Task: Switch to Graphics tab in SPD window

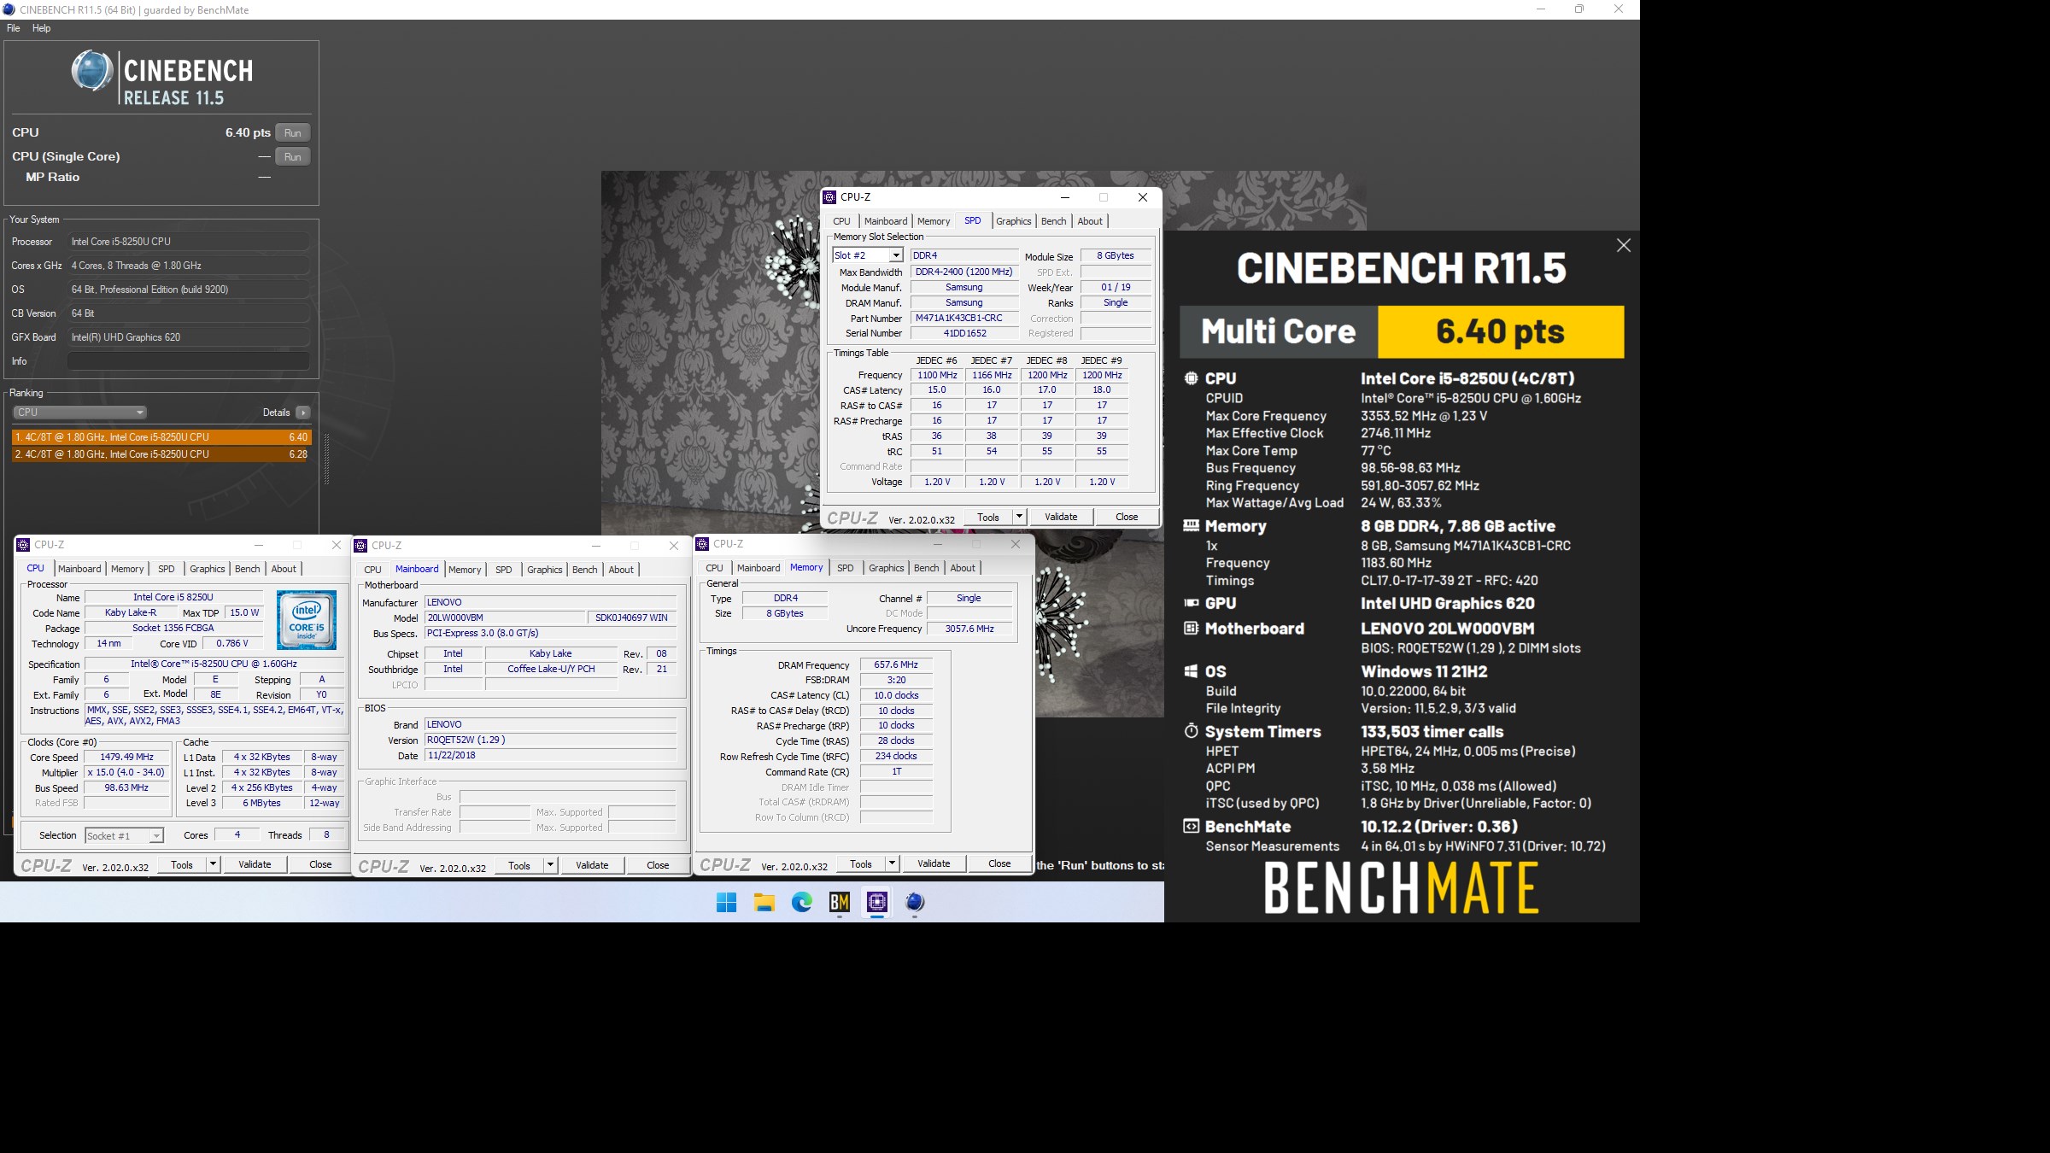Action: click(1014, 221)
